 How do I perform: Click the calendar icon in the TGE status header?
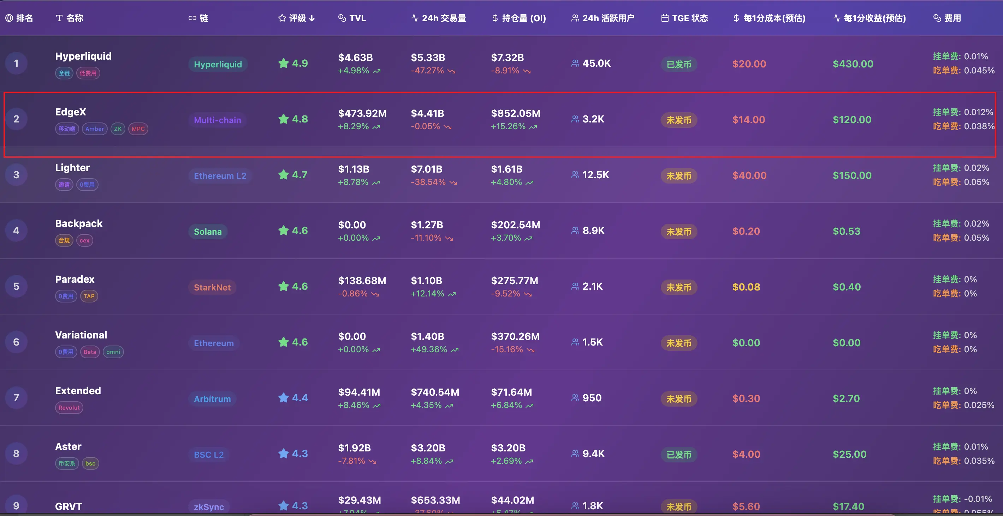[x=665, y=18]
